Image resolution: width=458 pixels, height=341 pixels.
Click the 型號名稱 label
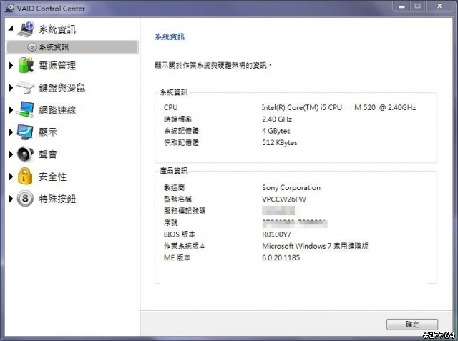[177, 199]
